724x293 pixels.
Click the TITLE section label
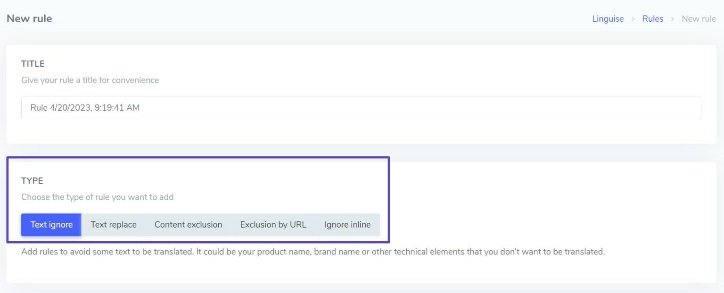33,64
